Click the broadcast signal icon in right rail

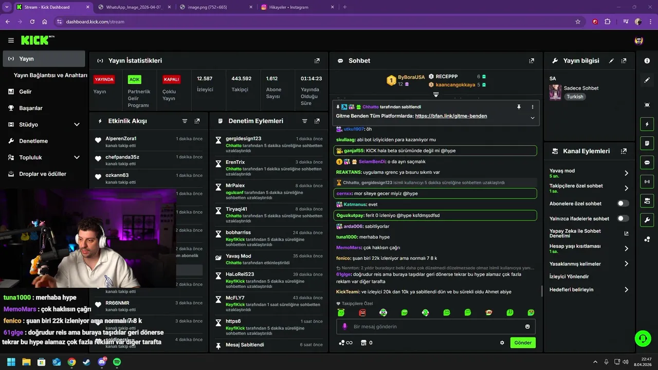[x=647, y=181]
